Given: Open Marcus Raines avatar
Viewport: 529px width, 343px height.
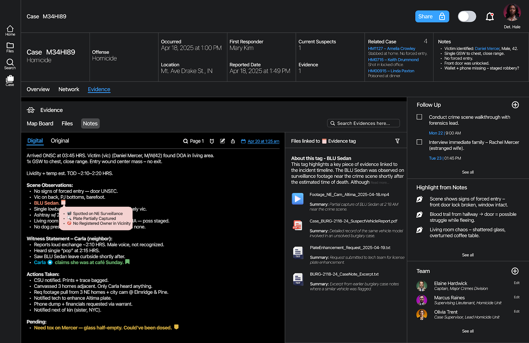Looking at the screenshot, I should click(x=422, y=300).
